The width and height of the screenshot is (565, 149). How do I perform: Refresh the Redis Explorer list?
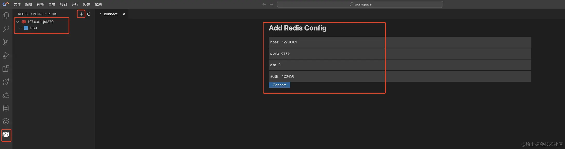89,14
